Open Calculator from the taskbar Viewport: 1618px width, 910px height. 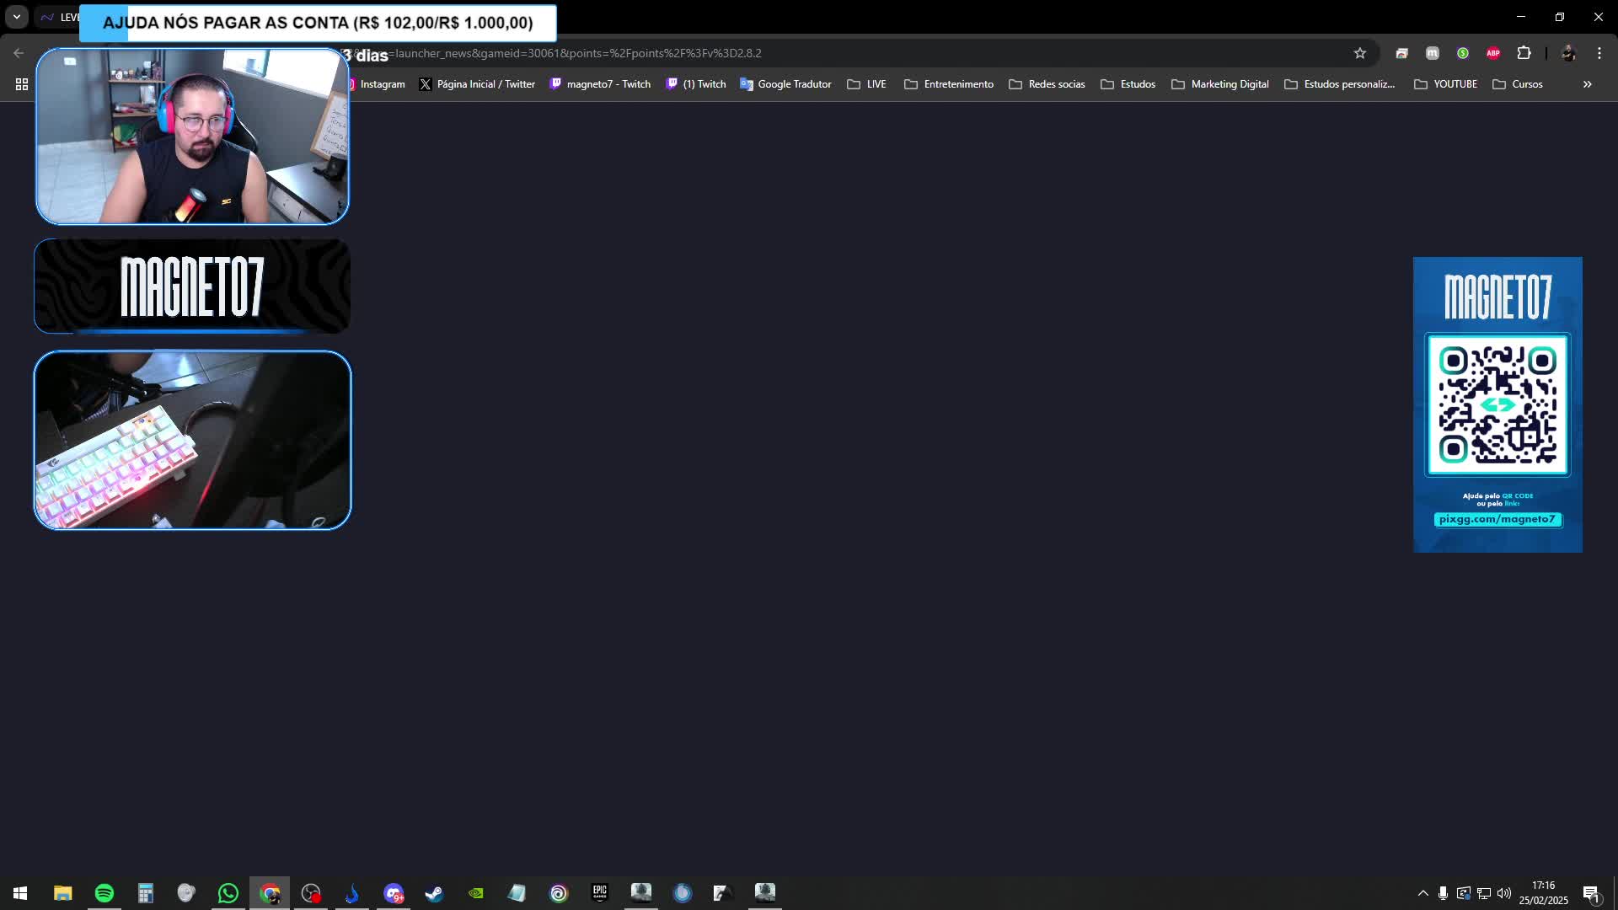coord(146,893)
